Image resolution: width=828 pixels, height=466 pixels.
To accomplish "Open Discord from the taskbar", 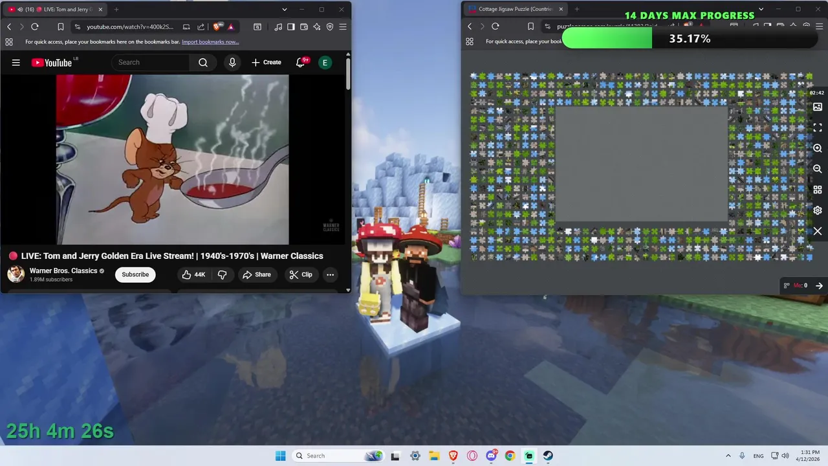I will pyautogui.click(x=492, y=456).
